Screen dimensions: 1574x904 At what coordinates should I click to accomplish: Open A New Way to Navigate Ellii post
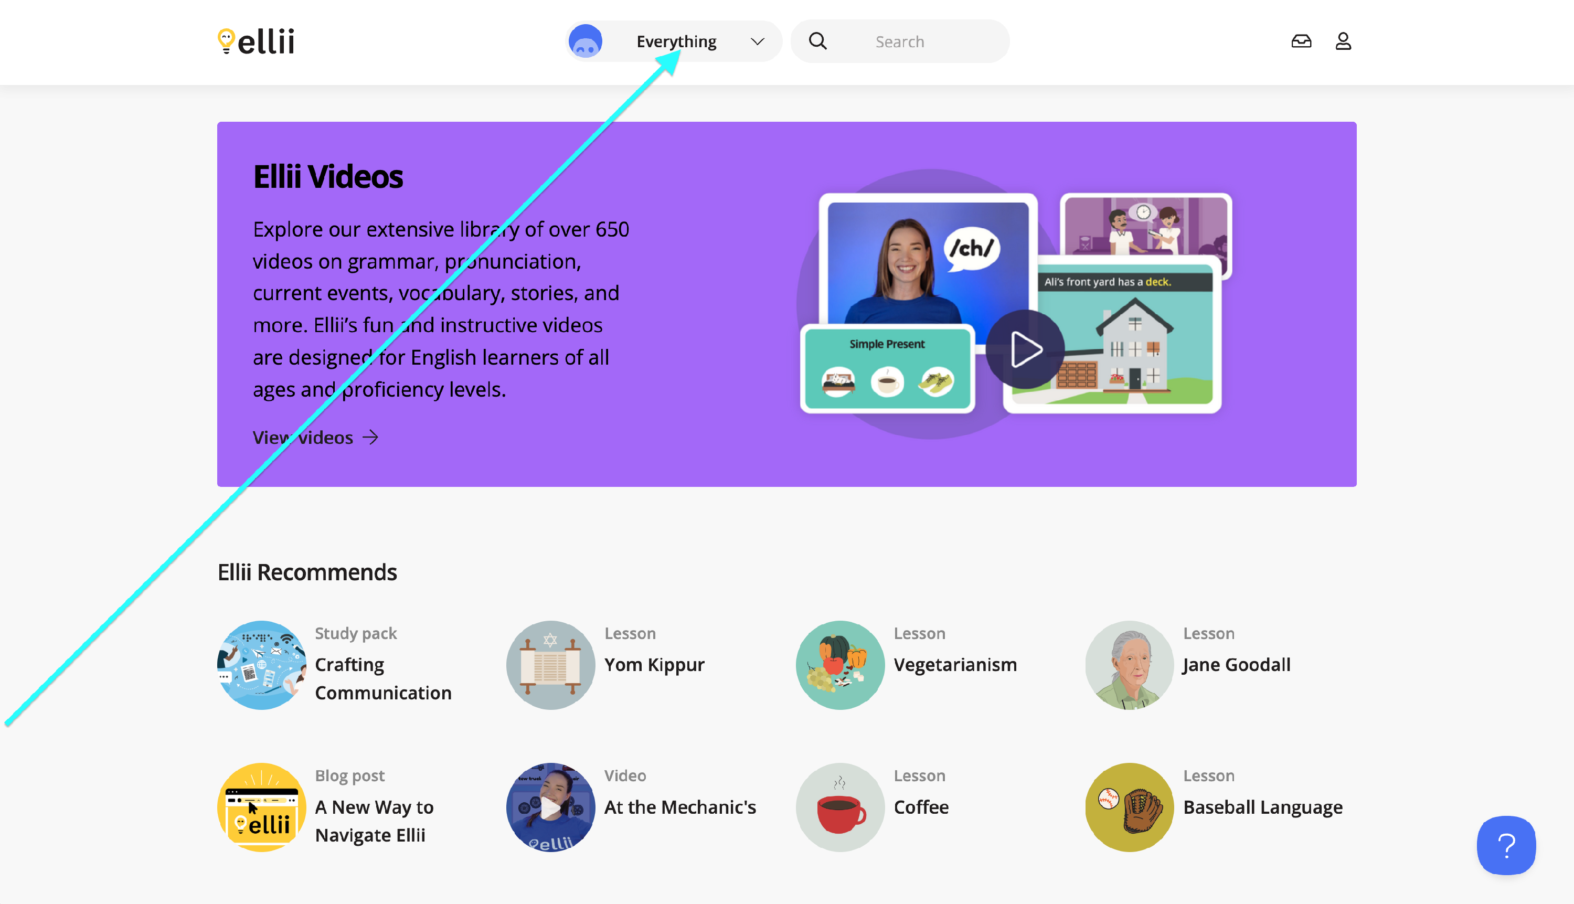(374, 820)
